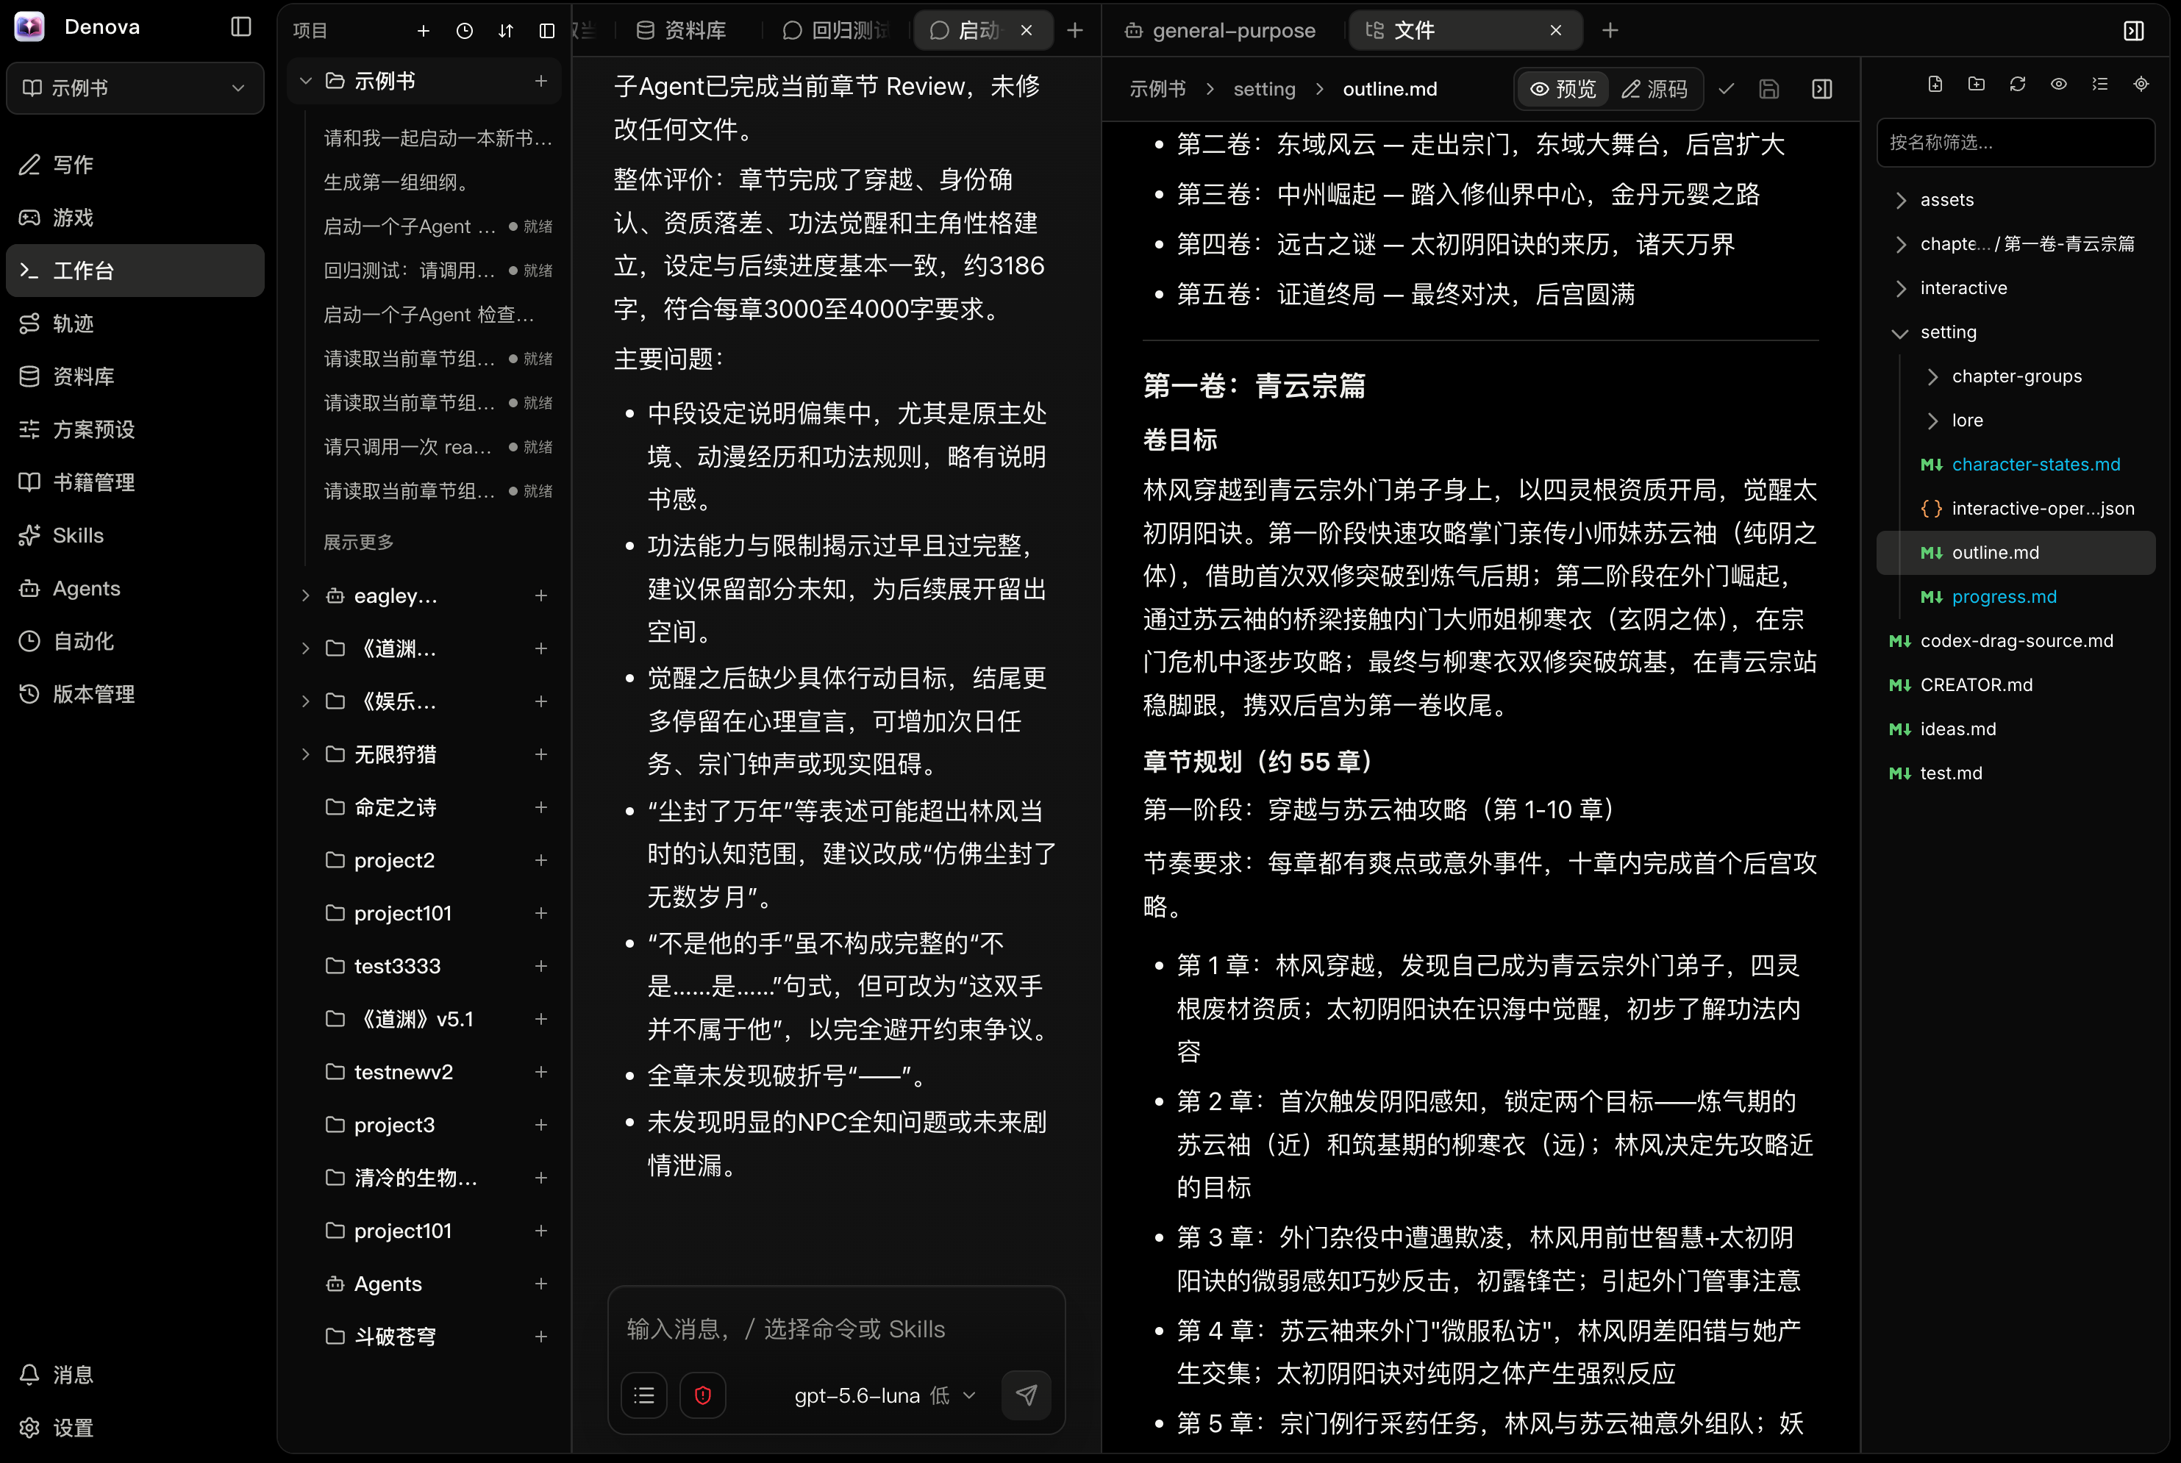Add a conversation to 示例书
The height and width of the screenshot is (1463, 2181).
(x=541, y=81)
